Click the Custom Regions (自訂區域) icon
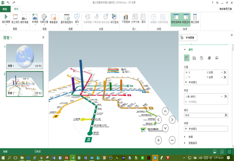This screenshot has height=161, width=234. click(x=114, y=17)
